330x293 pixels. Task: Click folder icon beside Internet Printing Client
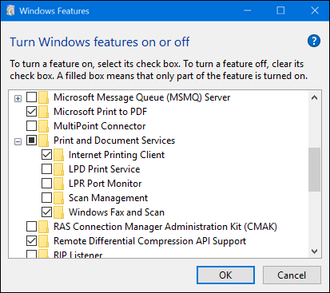(x=58, y=155)
